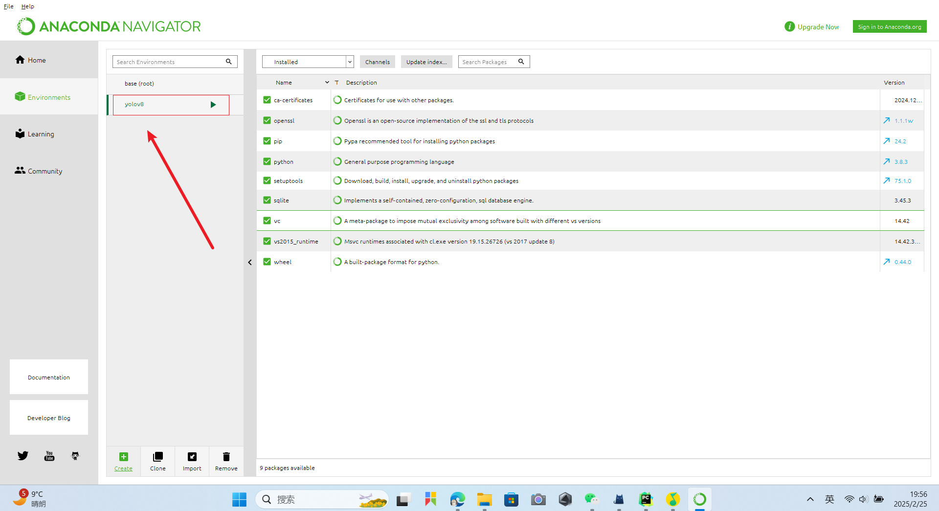This screenshot has width=939, height=511.
Task: Click the openssl upgrade arrow icon
Action: [x=887, y=120]
